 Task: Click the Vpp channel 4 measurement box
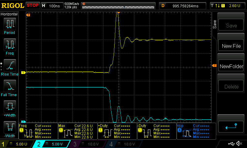point(196,131)
